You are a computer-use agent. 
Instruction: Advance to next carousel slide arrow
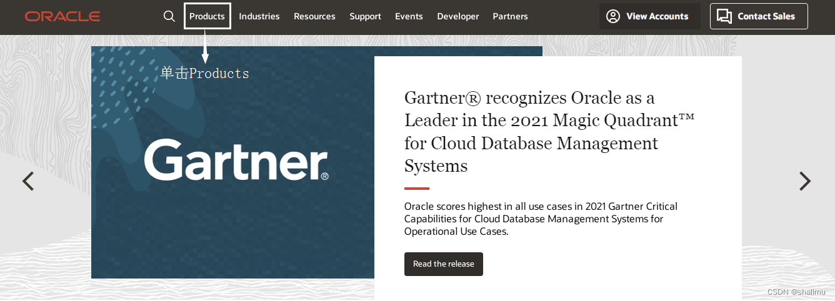(x=805, y=181)
